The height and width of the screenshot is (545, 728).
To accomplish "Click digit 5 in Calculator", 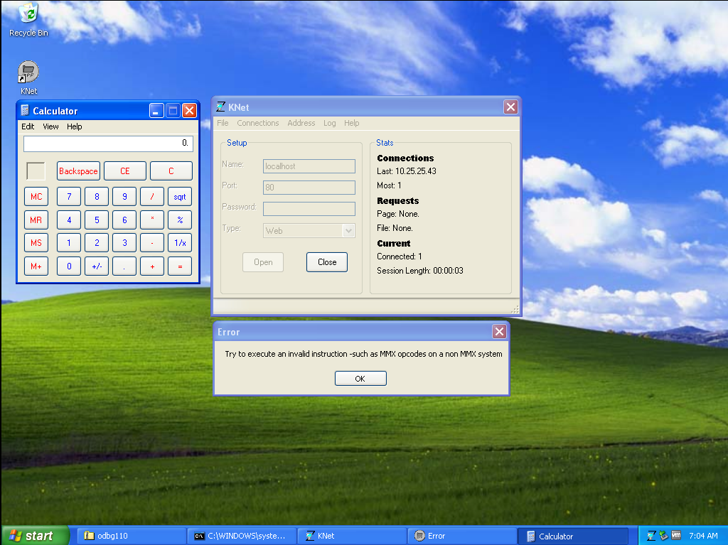I will pyautogui.click(x=97, y=220).
